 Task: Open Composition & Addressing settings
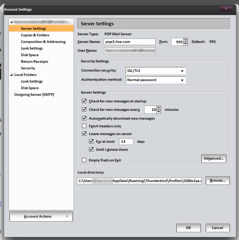43,41
